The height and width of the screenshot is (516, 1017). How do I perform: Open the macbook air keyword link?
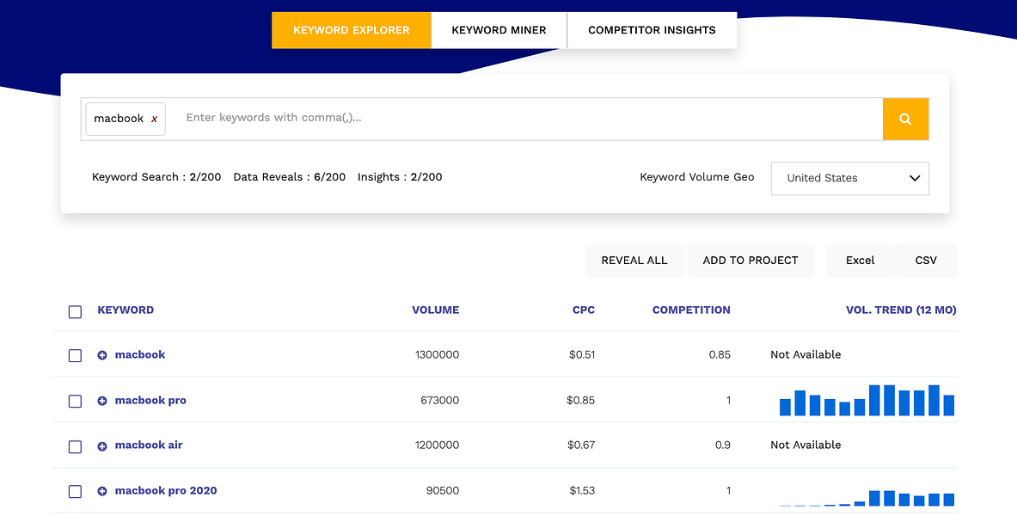[x=149, y=445]
